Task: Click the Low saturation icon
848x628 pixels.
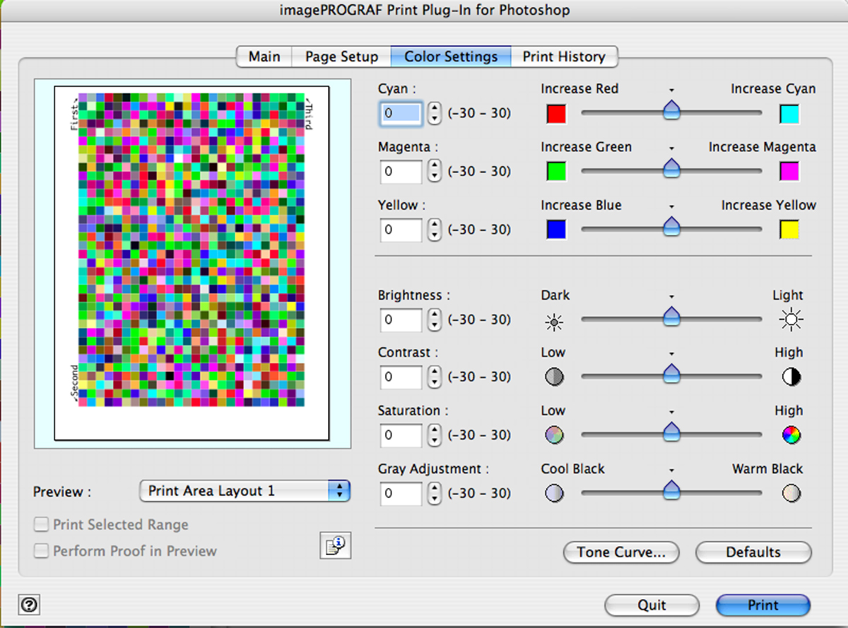Action: [554, 436]
